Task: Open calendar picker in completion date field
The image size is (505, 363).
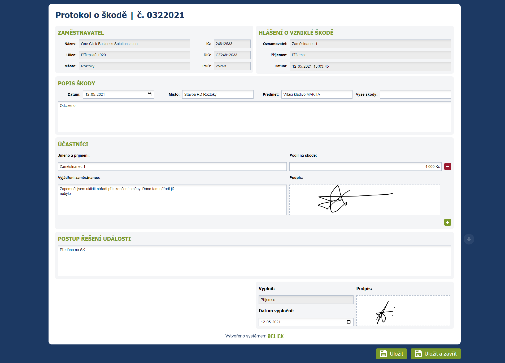Action: click(349, 322)
